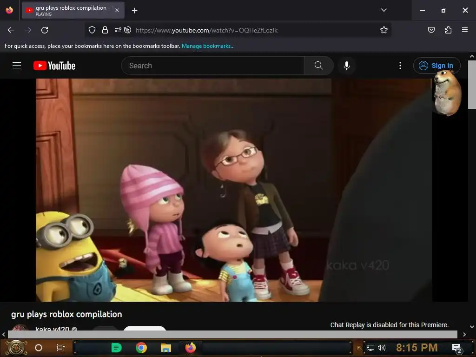The width and height of the screenshot is (476, 357).
Task: Launch the green chat app on taskbar
Action: 116,348
